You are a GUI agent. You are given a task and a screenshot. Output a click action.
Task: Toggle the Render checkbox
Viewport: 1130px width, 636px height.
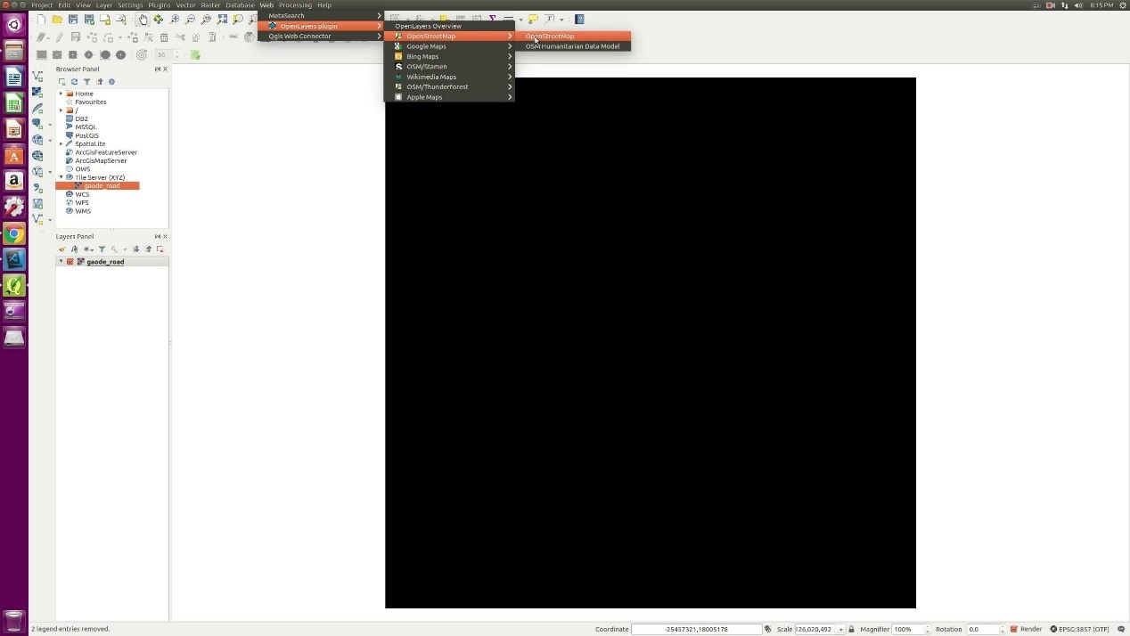[1014, 629]
